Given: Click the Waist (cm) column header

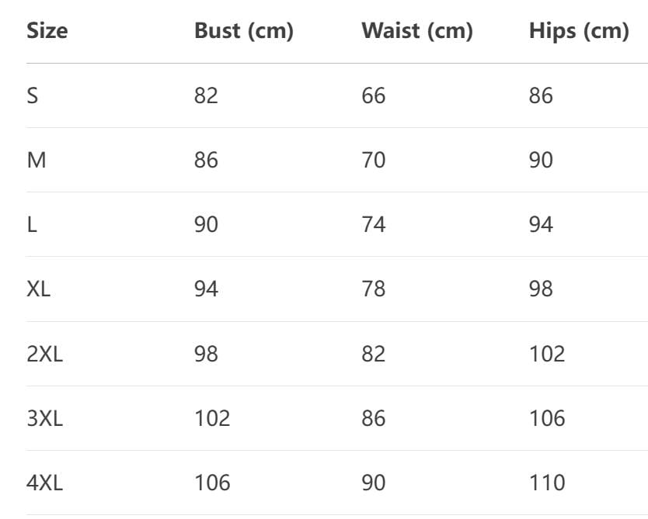Looking at the screenshot, I should (x=417, y=31).
